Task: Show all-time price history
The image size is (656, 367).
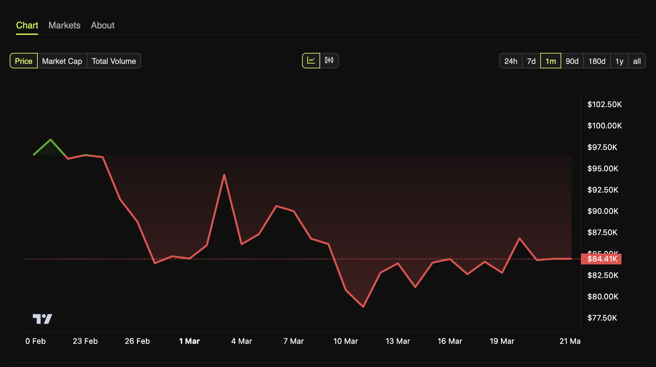Action: pyautogui.click(x=637, y=61)
